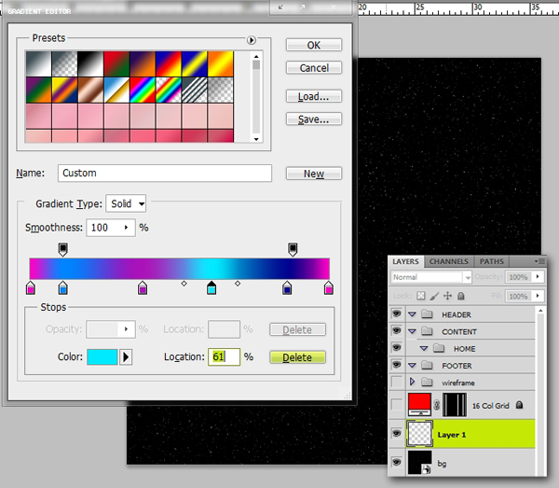Image resolution: width=559 pixels, height=488 pixels.
Task: Open the Presets flyout menu arrow
Action: 252,40
